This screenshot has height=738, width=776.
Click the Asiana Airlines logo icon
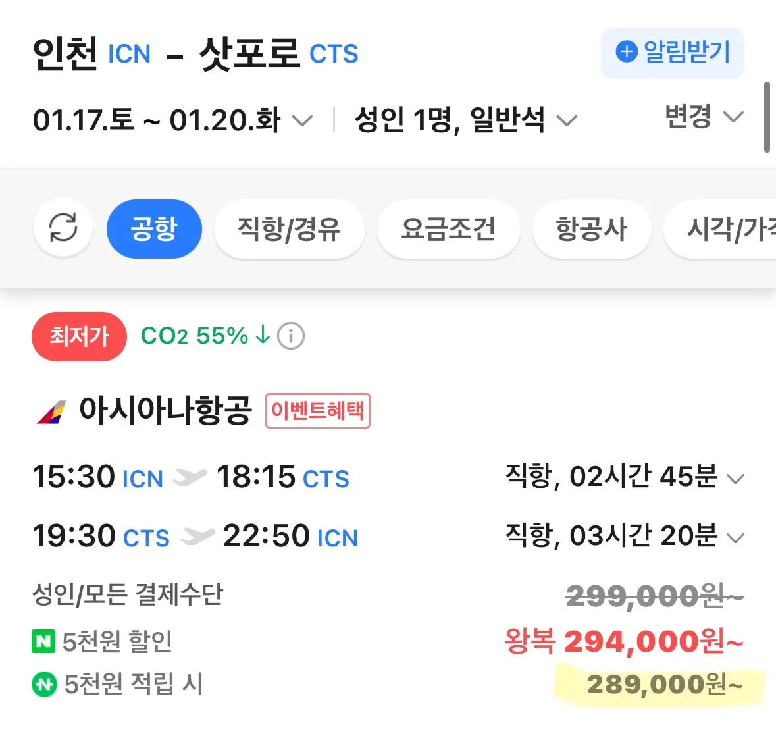click(53, 410)
